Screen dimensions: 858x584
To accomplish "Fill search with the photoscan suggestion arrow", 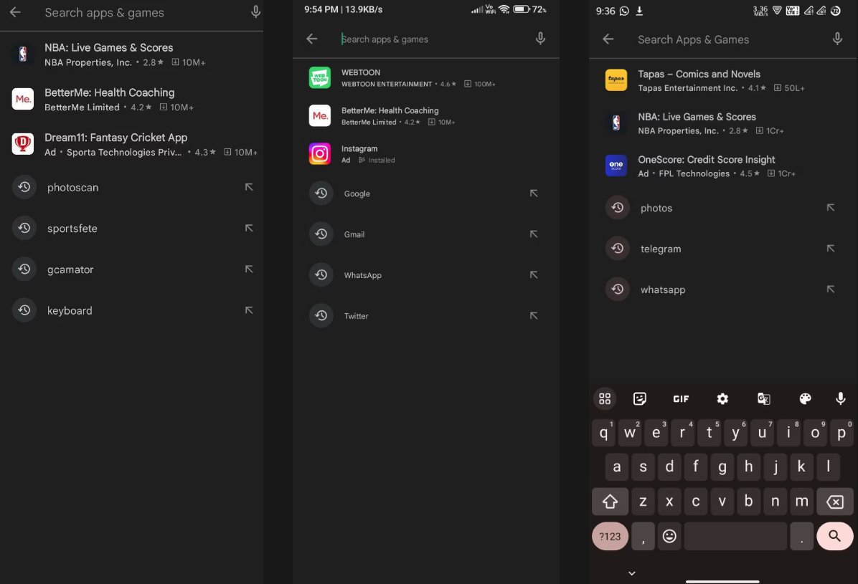I will click(249, 187).
